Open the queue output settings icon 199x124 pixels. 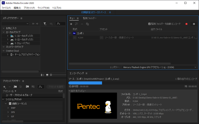pos(76,24)
